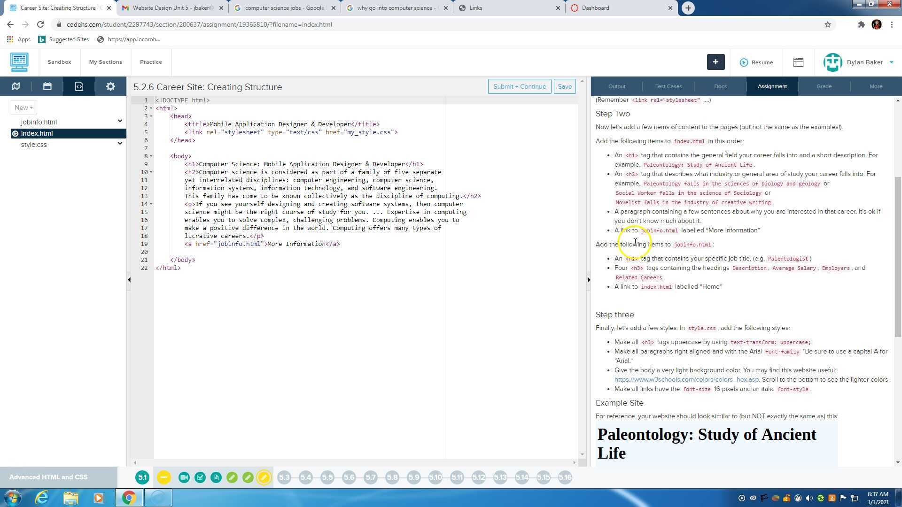Click the CodeHS computer logo

[19, 62]
